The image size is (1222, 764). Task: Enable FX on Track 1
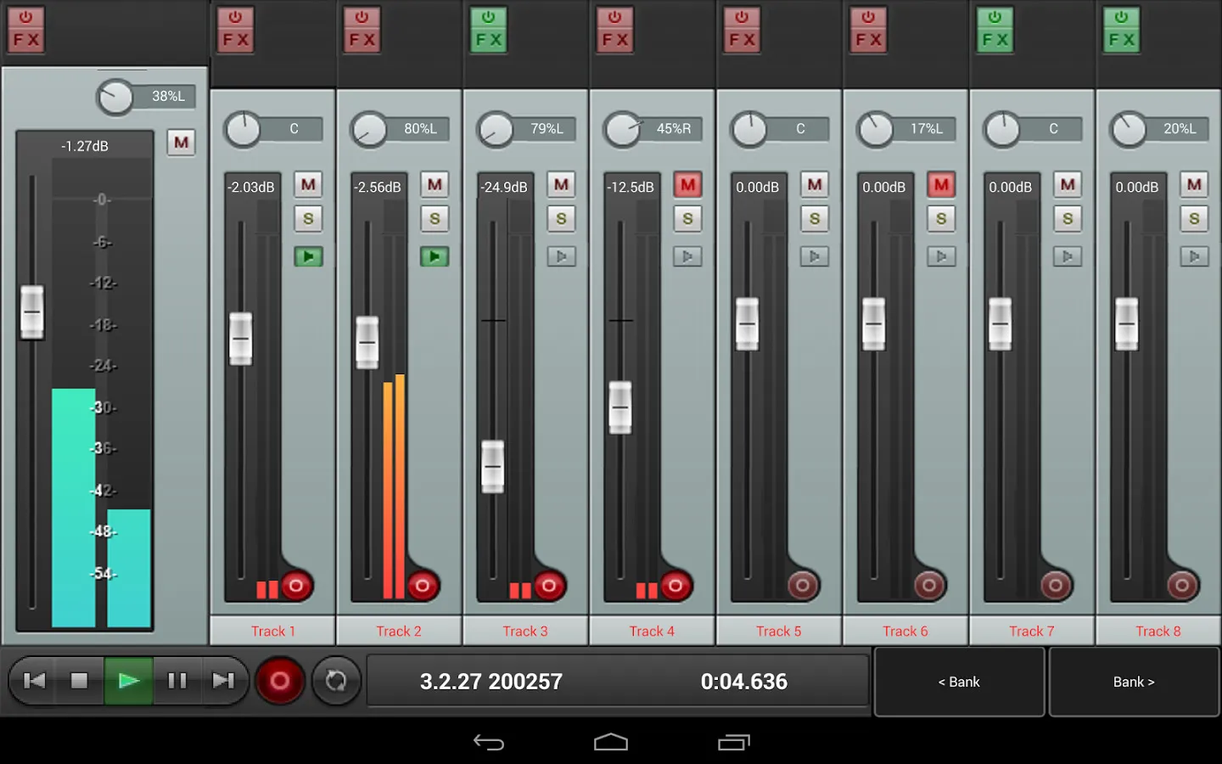tap(235, 28)
